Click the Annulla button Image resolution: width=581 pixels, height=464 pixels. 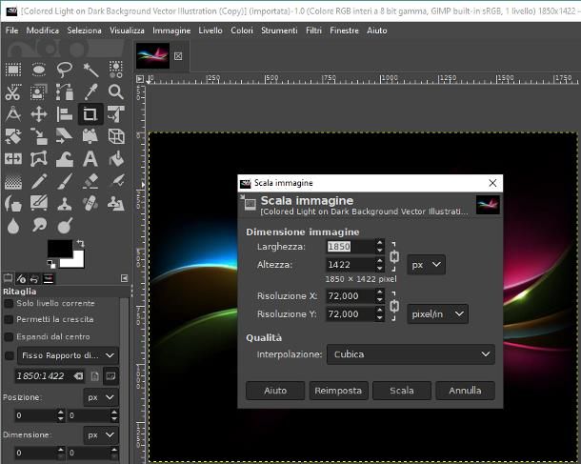click(465, 391)
